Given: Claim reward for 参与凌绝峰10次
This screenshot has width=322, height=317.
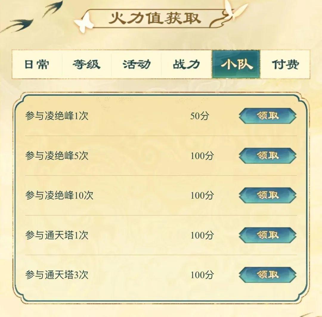Looking at the screenshot, I should point(267,196).
